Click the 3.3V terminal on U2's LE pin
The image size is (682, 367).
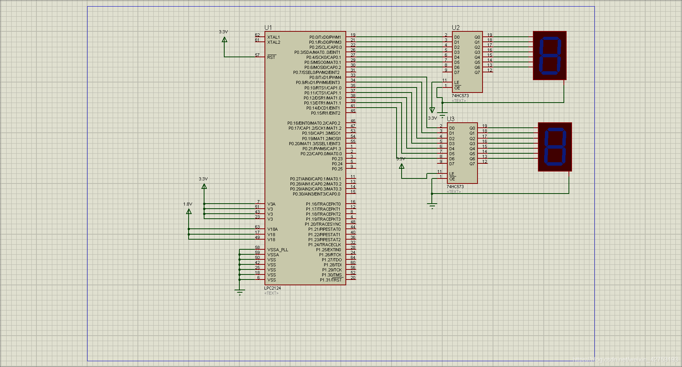click(x=432, y=110)
